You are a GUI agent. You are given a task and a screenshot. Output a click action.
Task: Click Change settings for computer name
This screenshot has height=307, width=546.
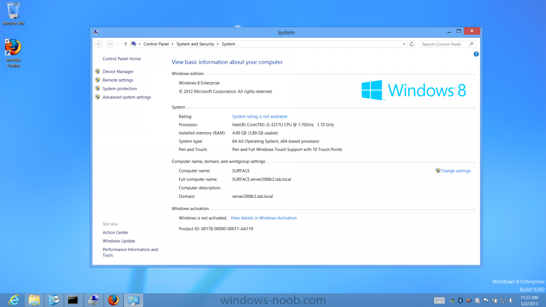tap(455, 171)
